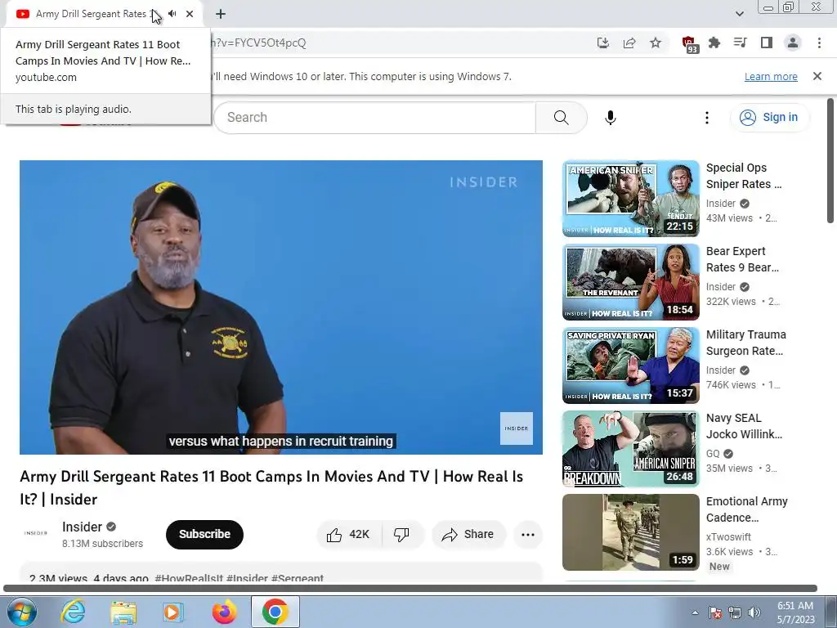Click the Chrome taskbar icon
This screenshot has height=628, width=837.
click(x=275, y=612)
